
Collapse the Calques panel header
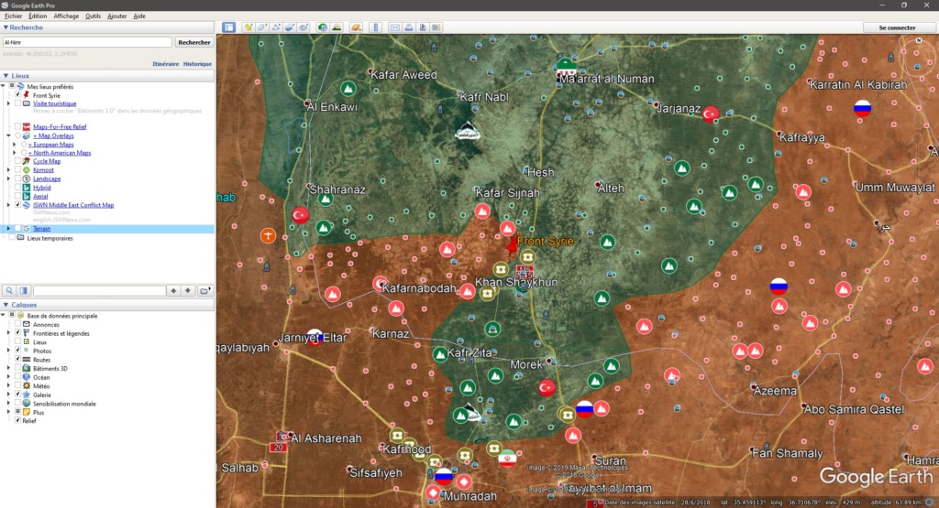pos(108,305)
